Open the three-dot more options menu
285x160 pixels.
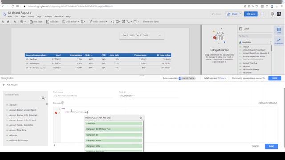point(263,14)
